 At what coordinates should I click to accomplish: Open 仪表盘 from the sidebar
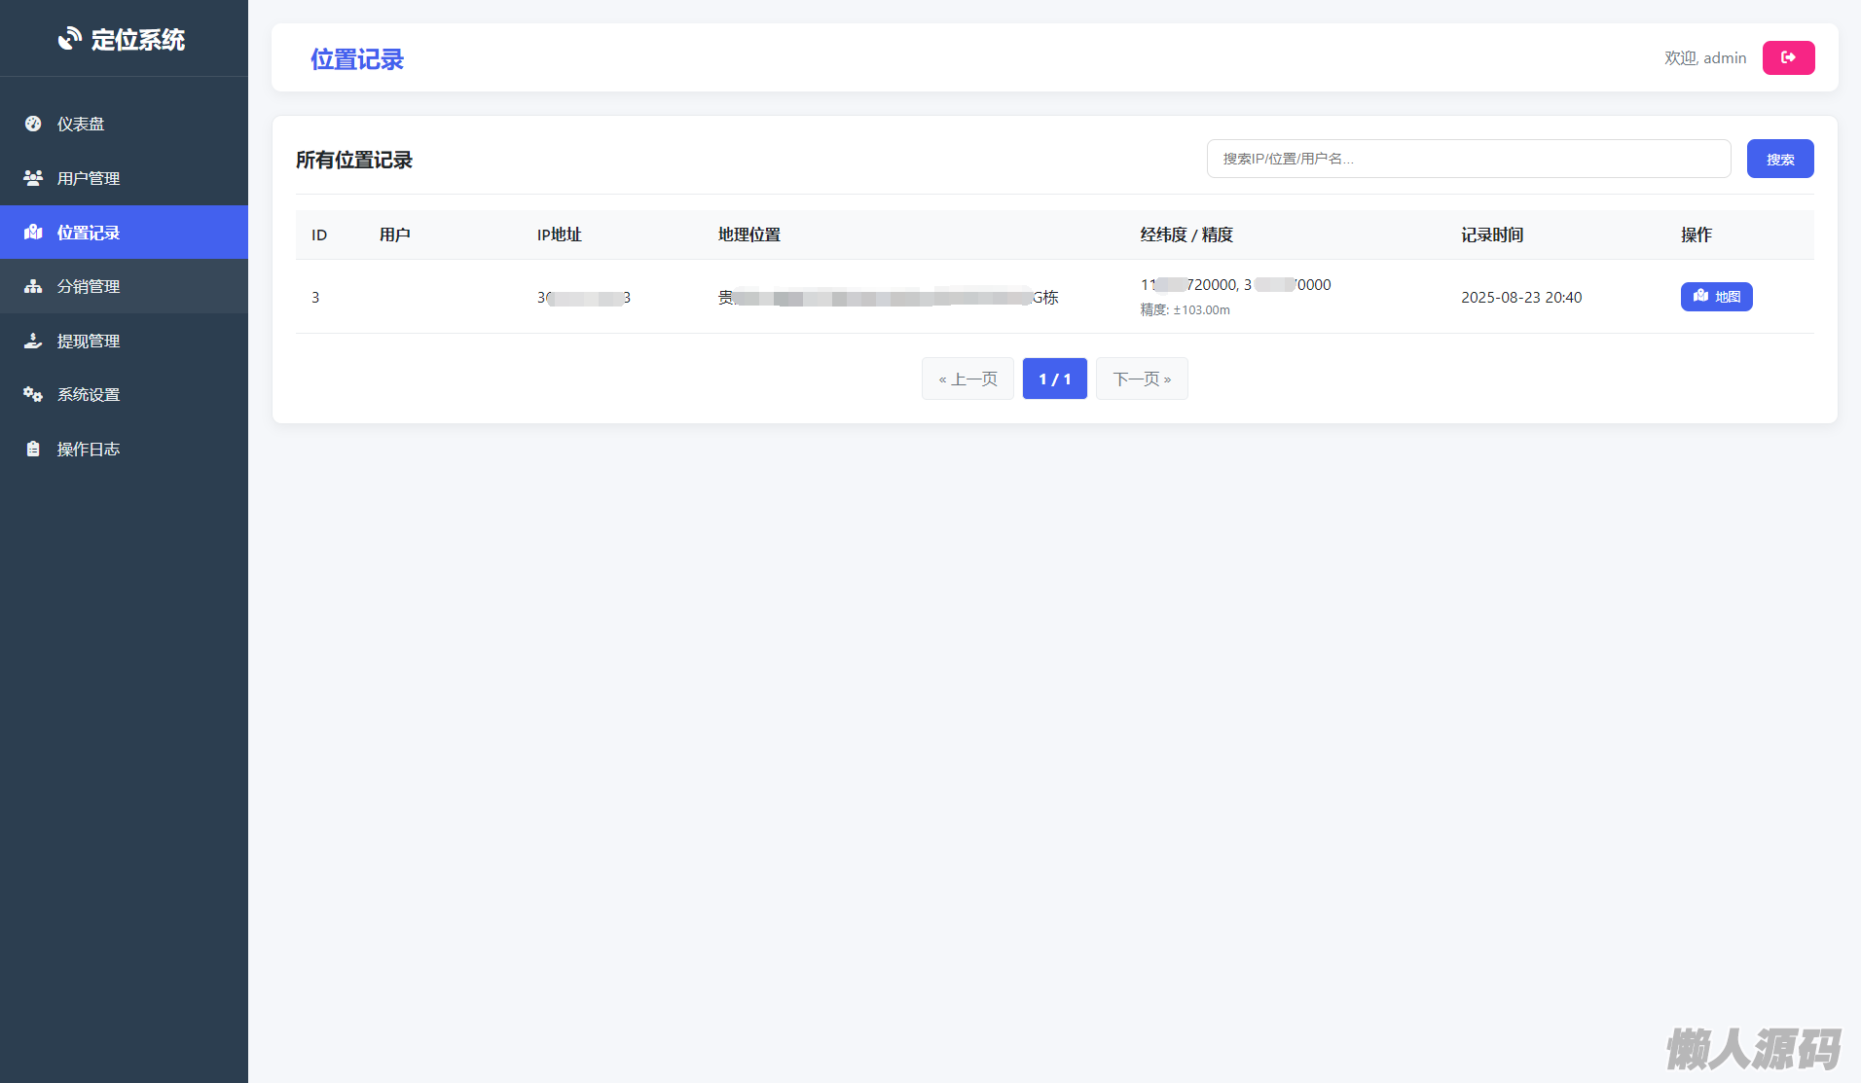(81, 124)
